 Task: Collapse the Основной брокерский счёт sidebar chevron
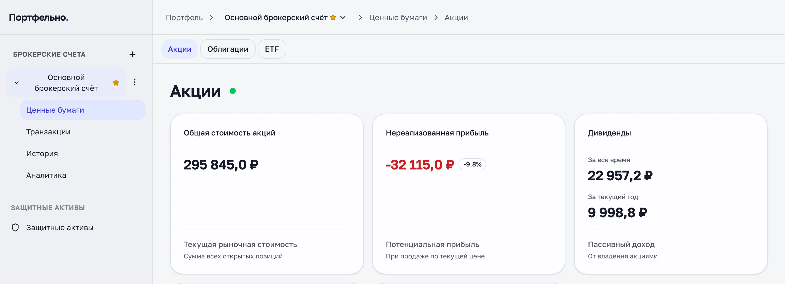17,83
